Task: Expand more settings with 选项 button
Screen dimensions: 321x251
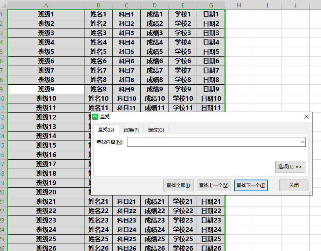Action: (290, 167)
